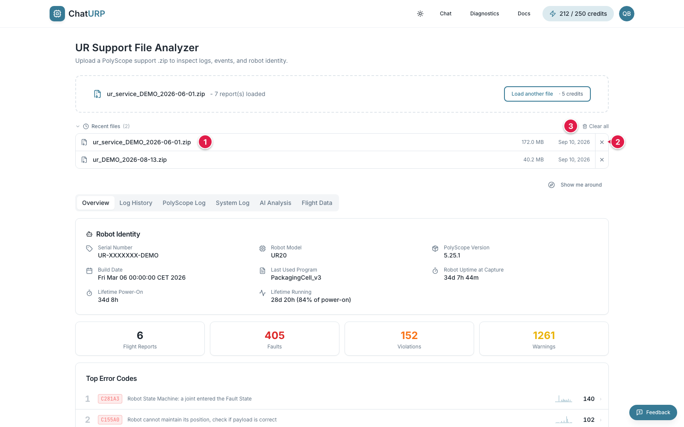
Task: Switch to the Log History tab
Action: (136, 203)
